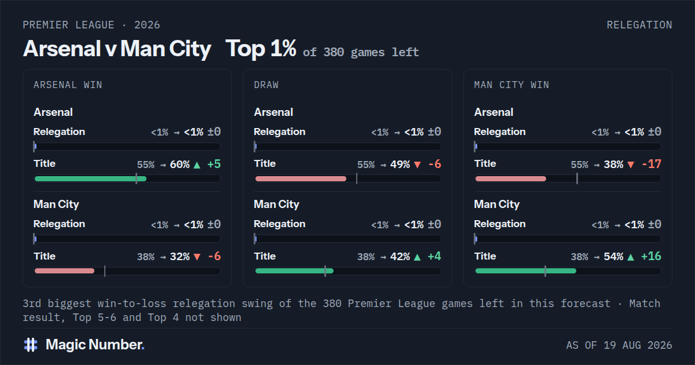The image size is (695, 365).
Task: Click green up arrow beside Man City 54%
Action: (x=630, y=257)
